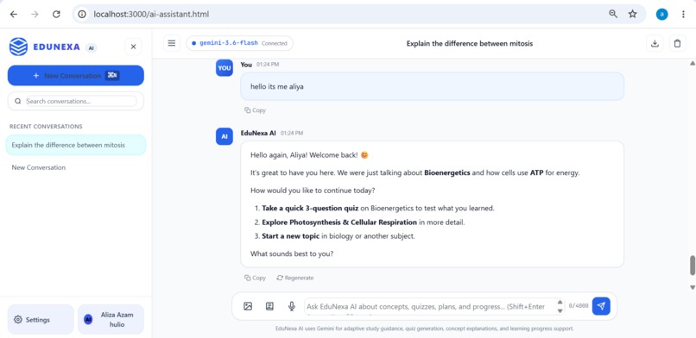Download the conversation via header icon

(x=655, y=43)
